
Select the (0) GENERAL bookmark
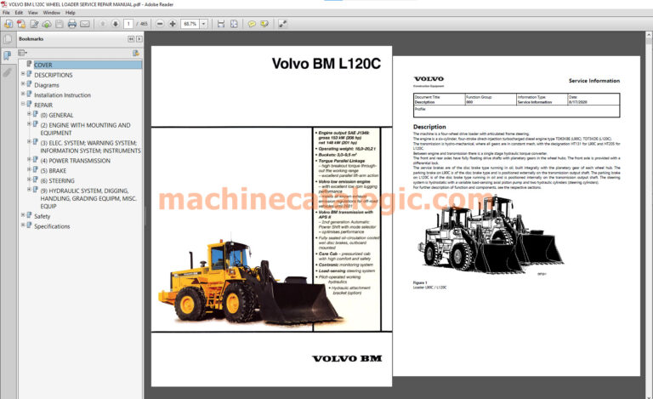point(57,115)
